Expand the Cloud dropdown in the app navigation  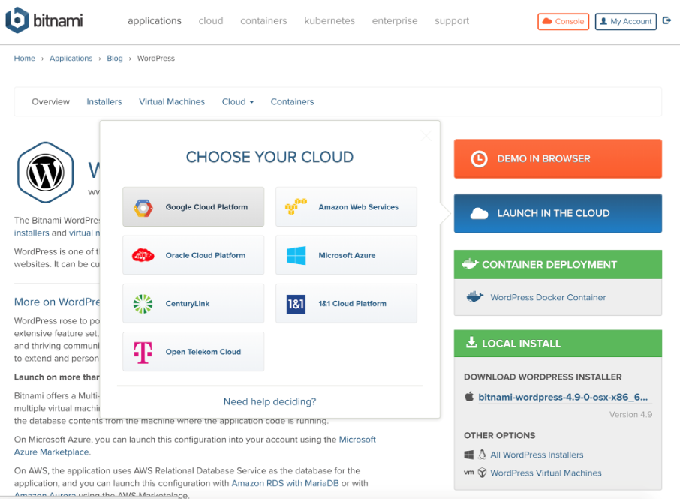[237, 101]
